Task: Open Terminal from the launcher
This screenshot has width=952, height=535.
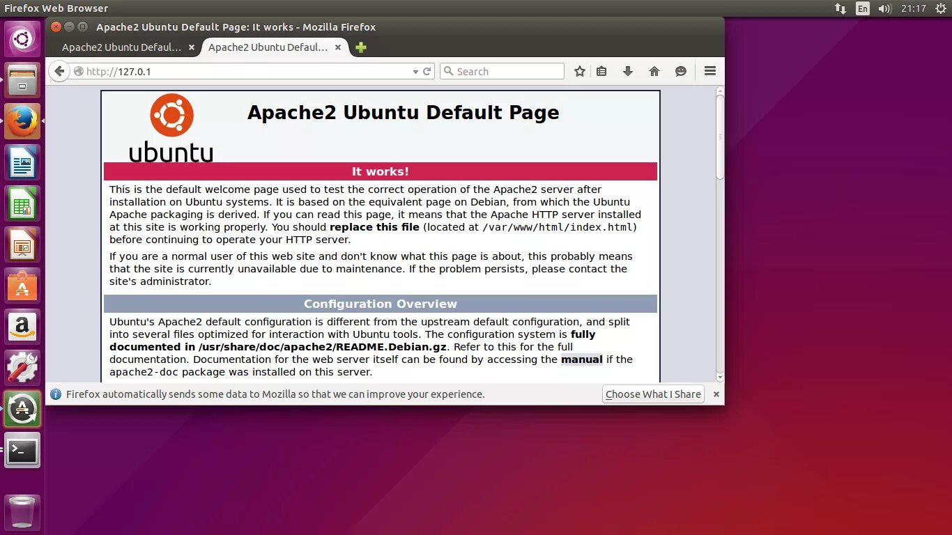Action: tap(23, 450)
